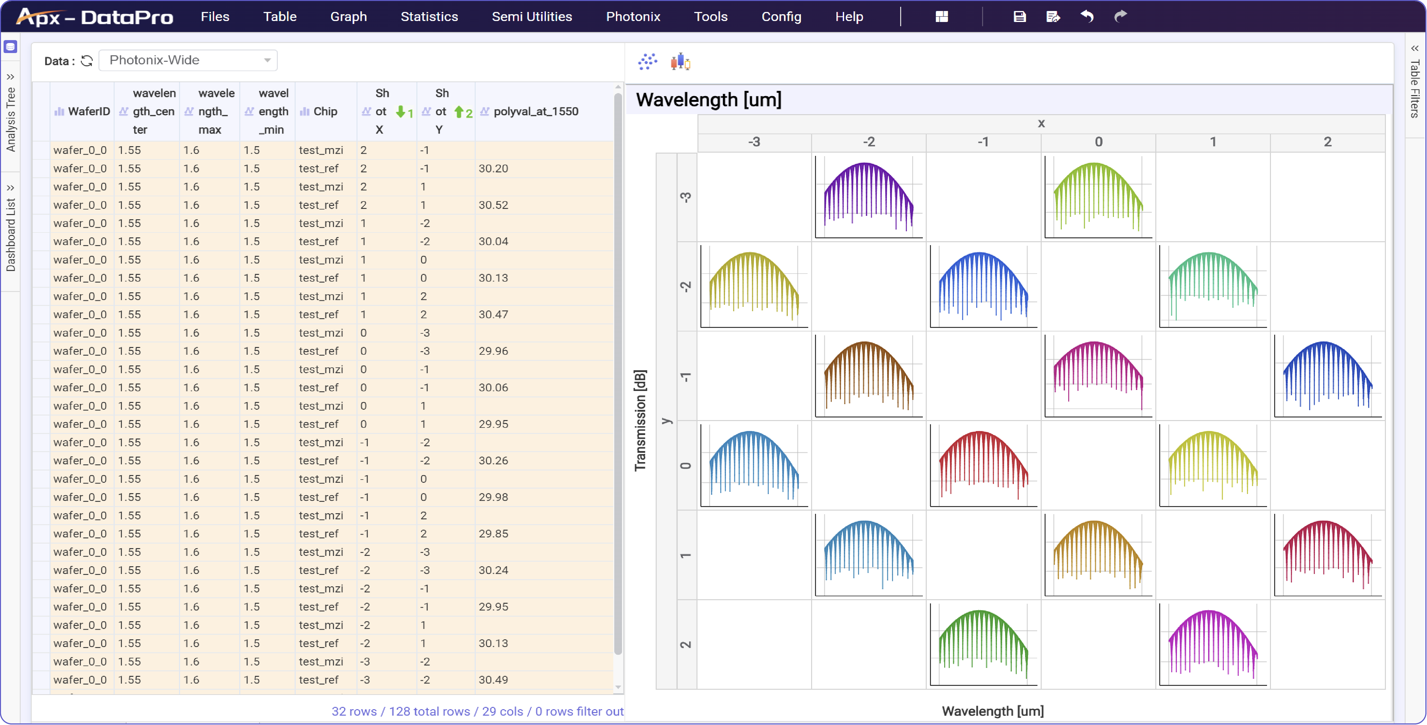This screenshot has width=1427, height=725.
Task: Open the save-as report icon
Action: [1053, 16]
